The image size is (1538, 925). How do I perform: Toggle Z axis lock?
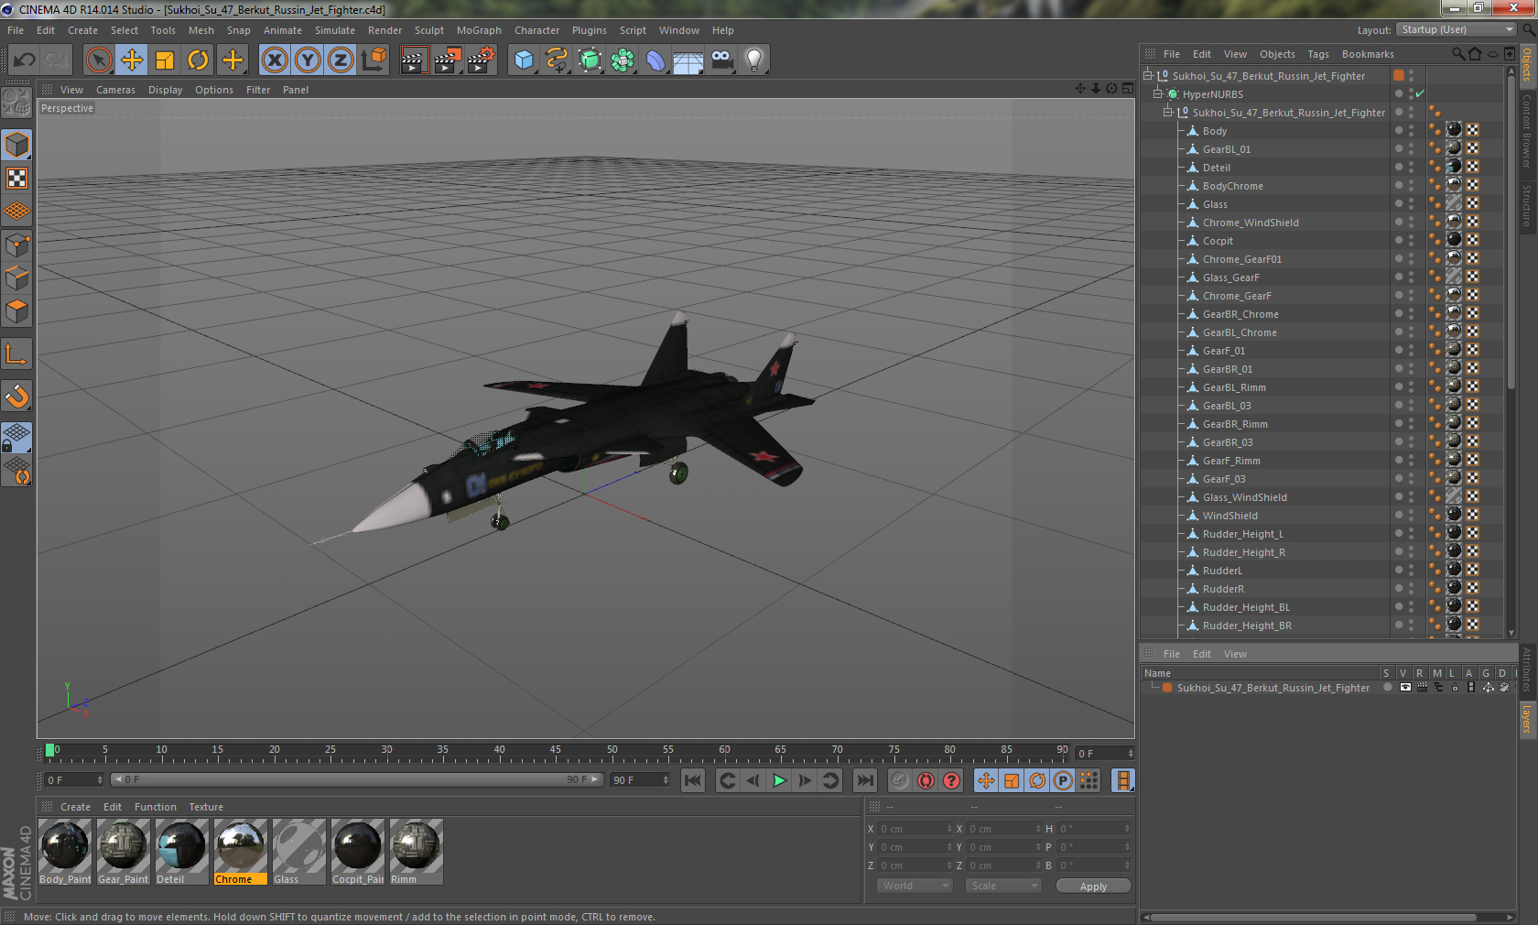pos(341,60)
